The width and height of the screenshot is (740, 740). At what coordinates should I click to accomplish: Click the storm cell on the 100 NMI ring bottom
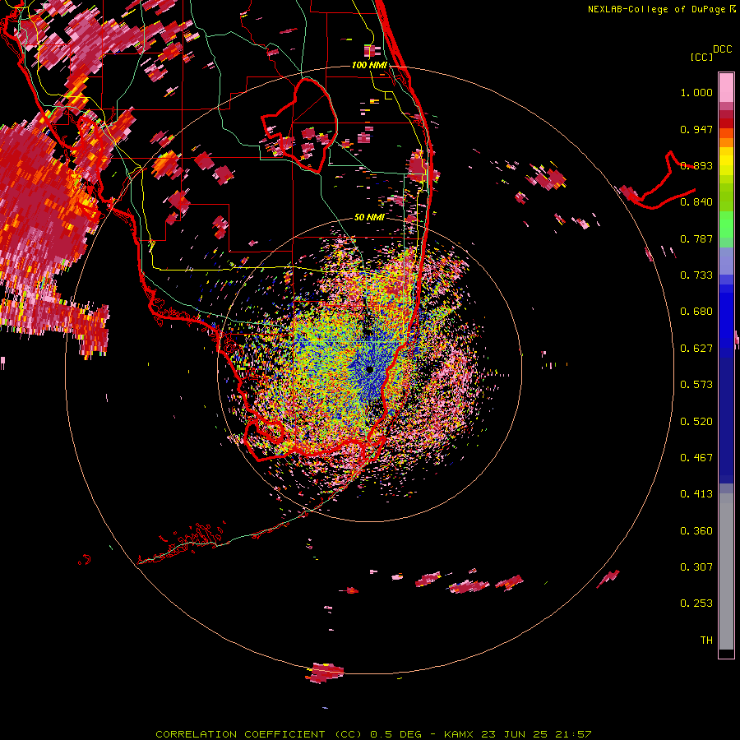pyautogui.click(x=326, y=673)
